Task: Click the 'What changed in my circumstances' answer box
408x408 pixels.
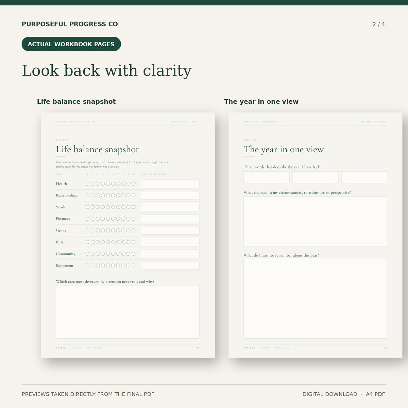Action: pos(315,221)
